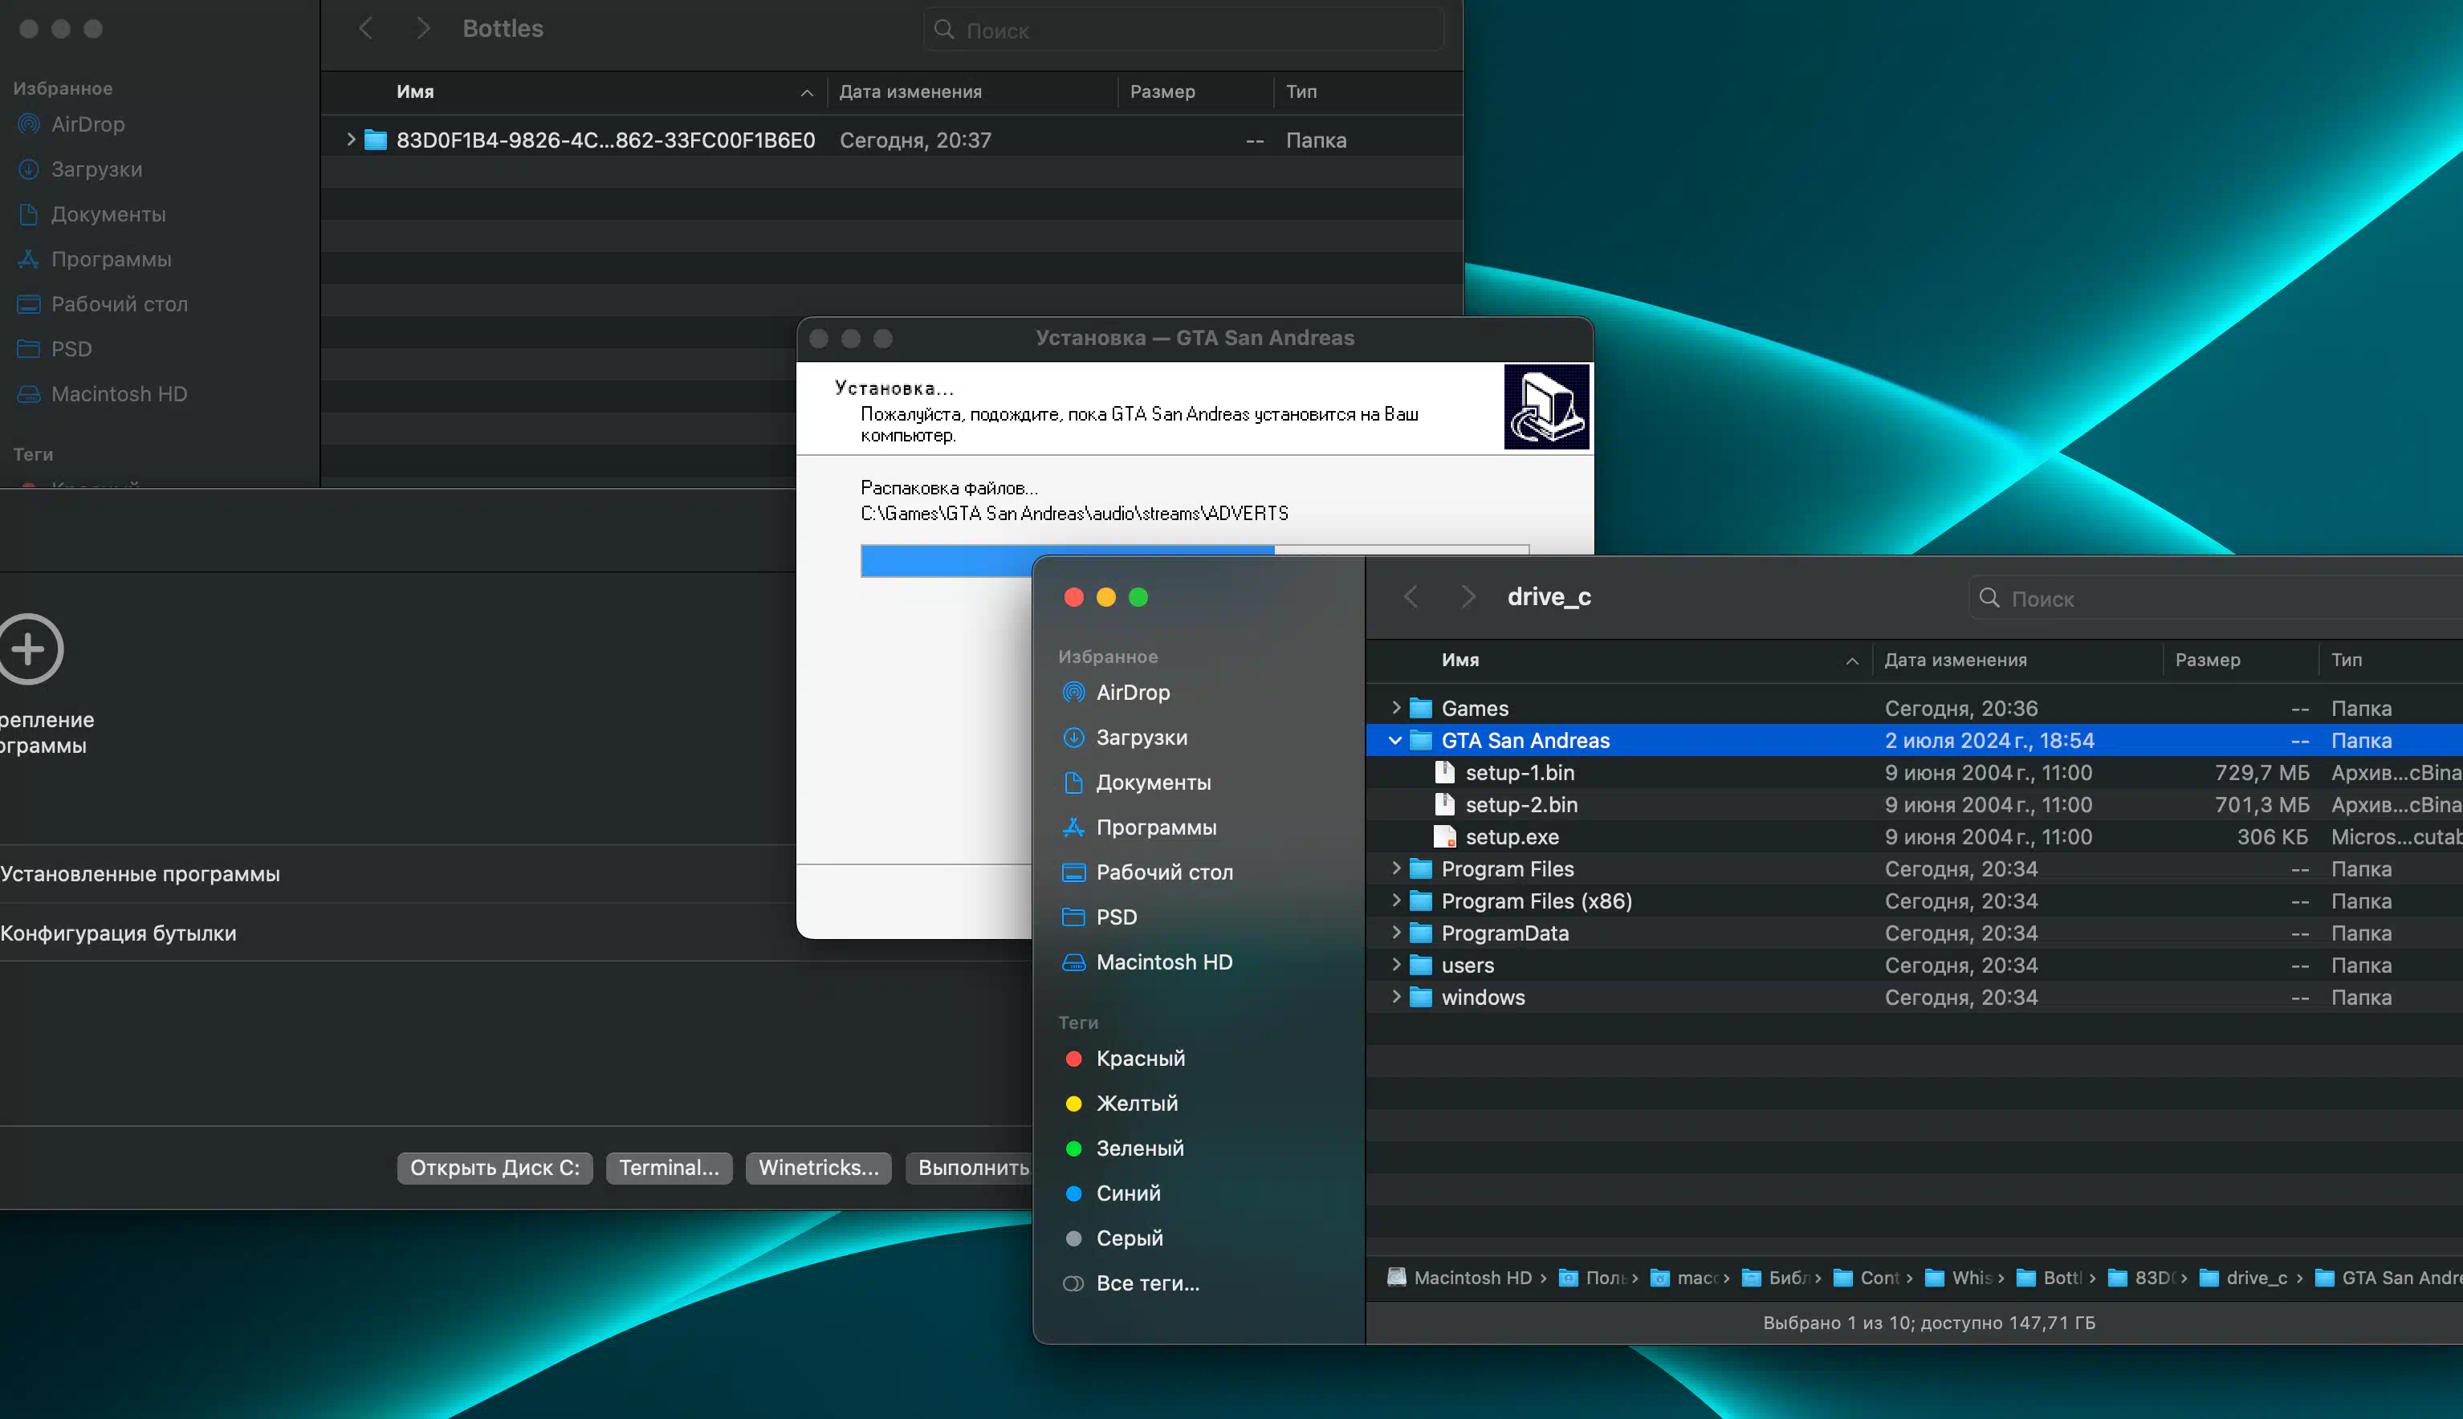Open AirDrop in Bottles window sidebar
The width and height of the screenshot is (2463, 1419).
click(x=72, y=124)
